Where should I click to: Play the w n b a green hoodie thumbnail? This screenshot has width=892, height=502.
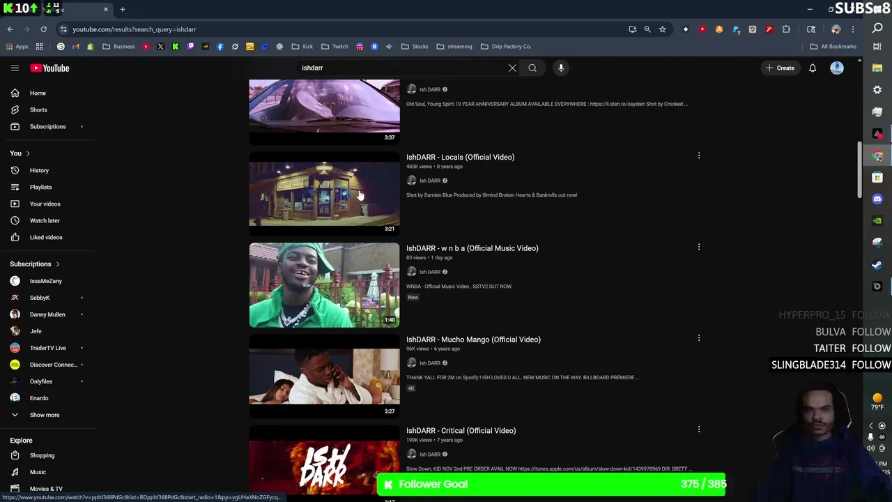click(324, 285)
